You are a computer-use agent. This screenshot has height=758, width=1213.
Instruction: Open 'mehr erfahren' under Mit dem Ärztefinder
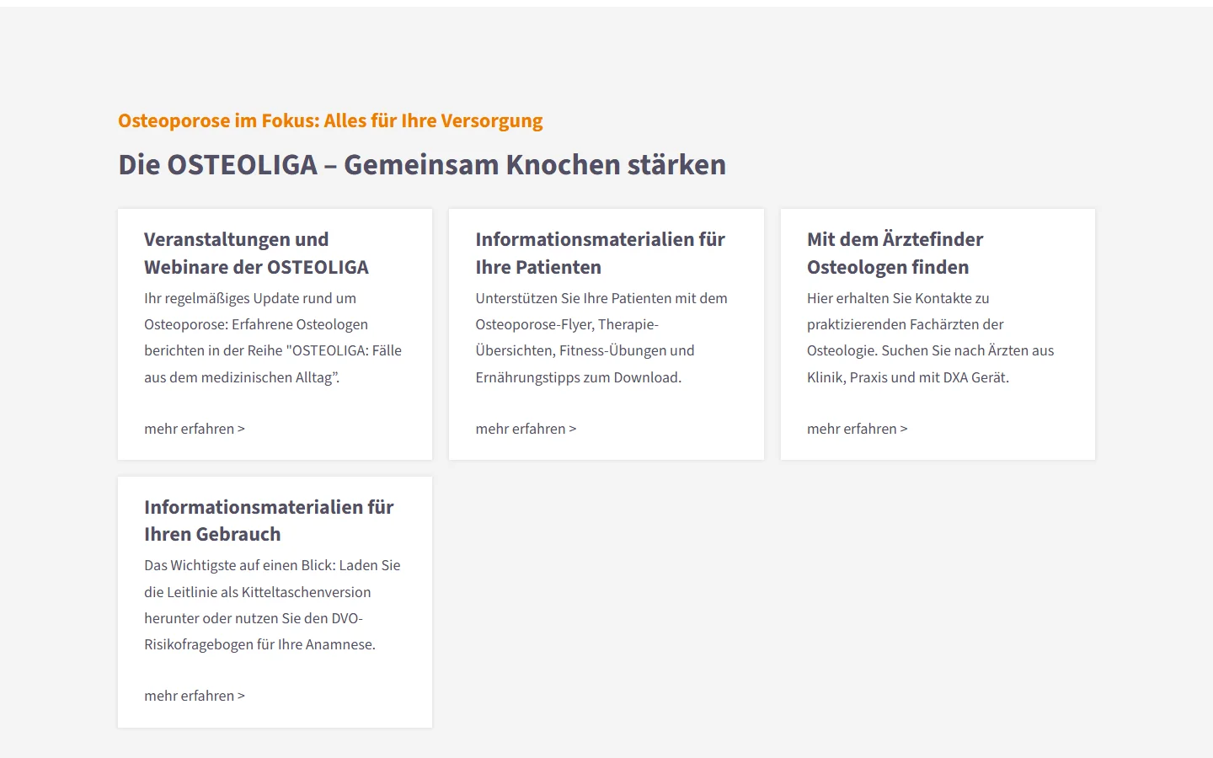pyautogui.click(x=858, y=429)
